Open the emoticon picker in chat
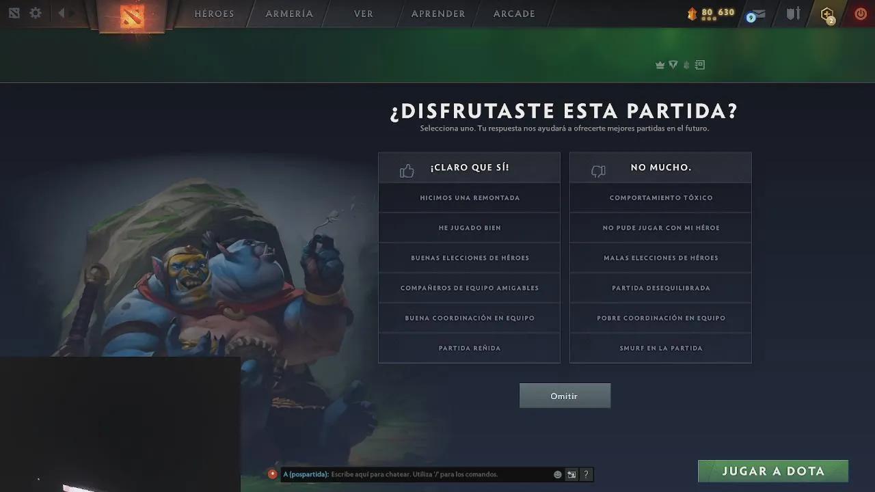 pos(558,474)
